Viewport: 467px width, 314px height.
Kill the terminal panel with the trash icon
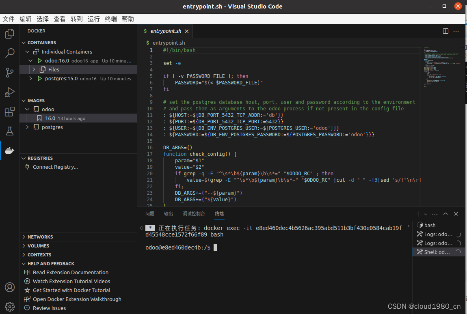click(x=456, y=214)
